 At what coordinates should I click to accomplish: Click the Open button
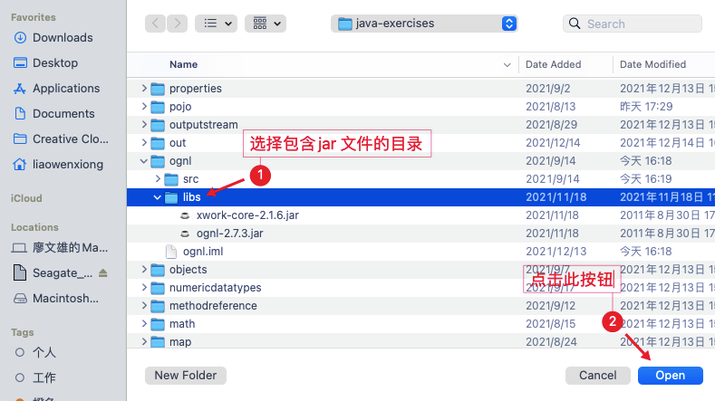[x=671, y=376]
